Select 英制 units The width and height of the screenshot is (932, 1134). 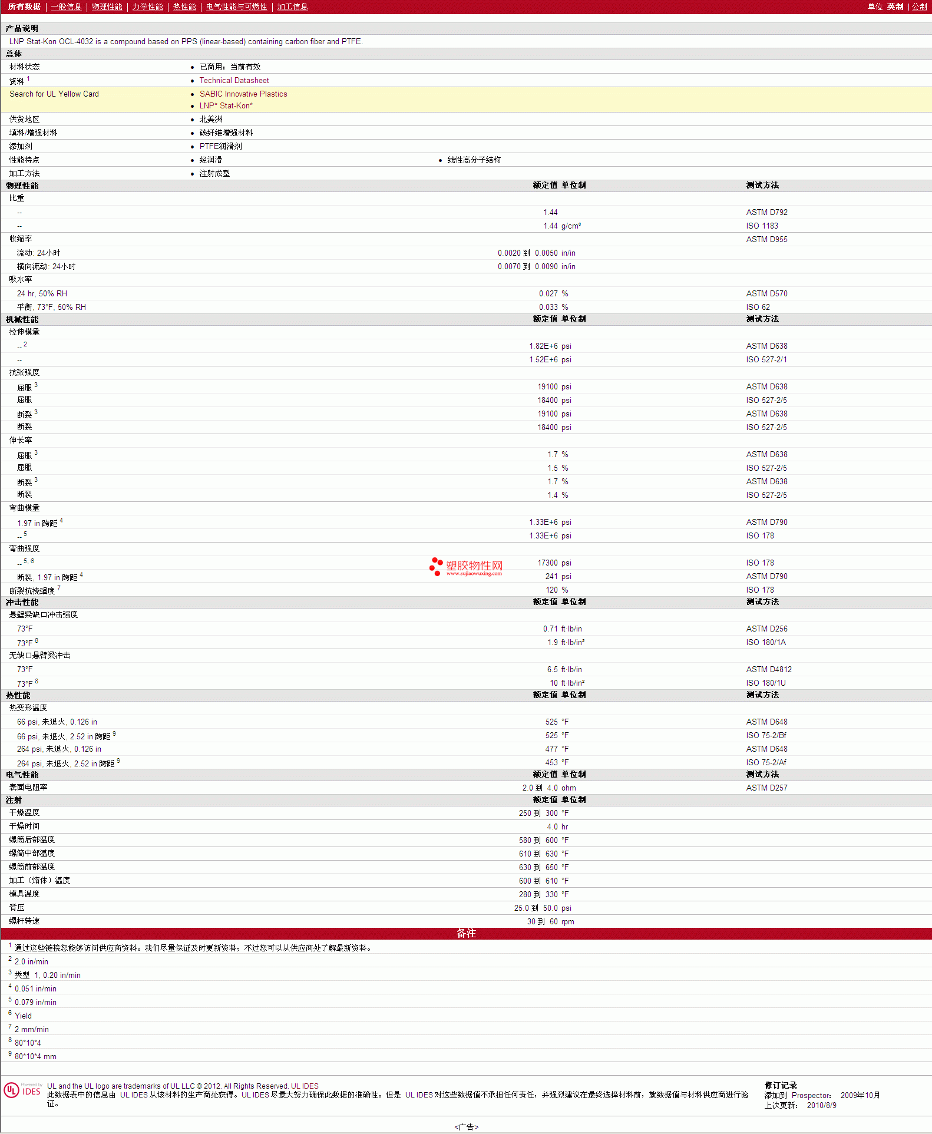(x=895, y=6)
